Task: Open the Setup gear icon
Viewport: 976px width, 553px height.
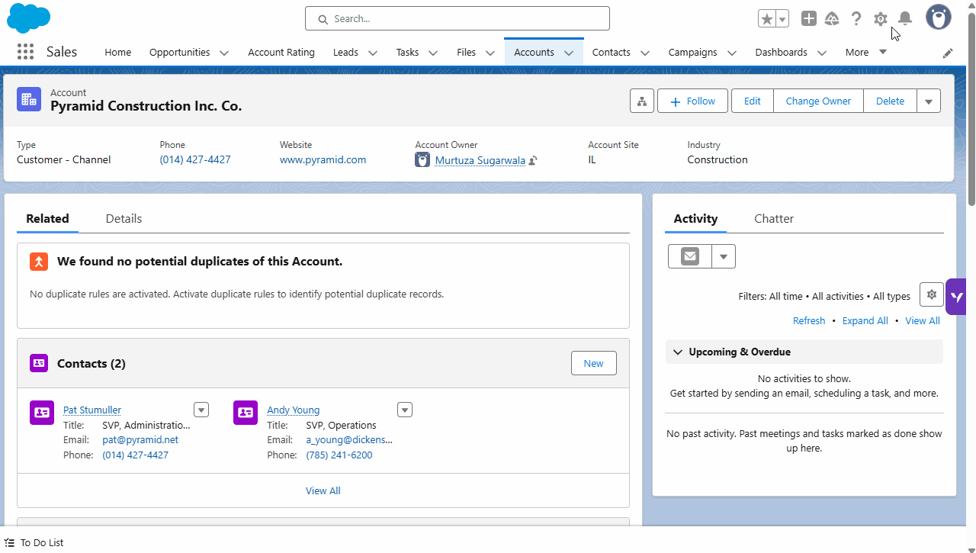Action: click(x=881, y=18)
